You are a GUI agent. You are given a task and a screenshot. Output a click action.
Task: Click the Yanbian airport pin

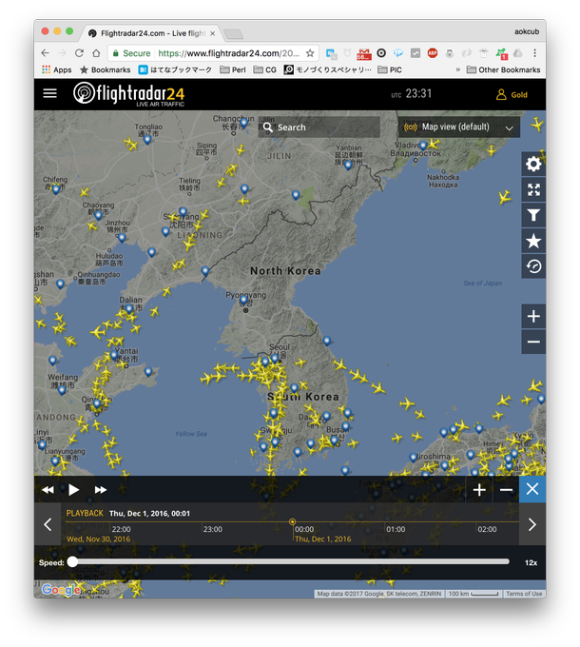pos(348,165)
